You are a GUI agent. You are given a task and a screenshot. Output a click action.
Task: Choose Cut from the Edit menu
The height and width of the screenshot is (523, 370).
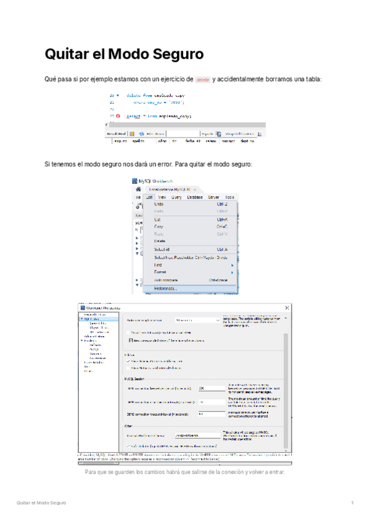[190, 220]
